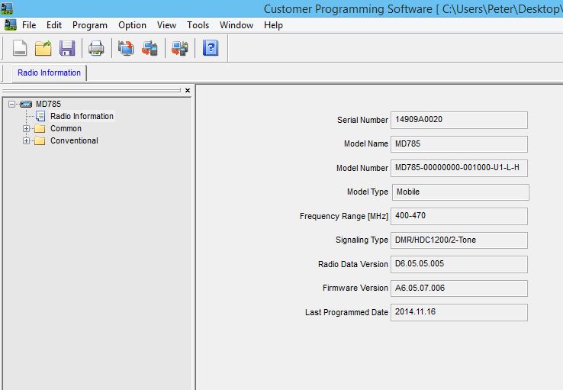This screenshot has height=390, width=563.
Task: Open the Edit menu
Action: tap(54, 25)
